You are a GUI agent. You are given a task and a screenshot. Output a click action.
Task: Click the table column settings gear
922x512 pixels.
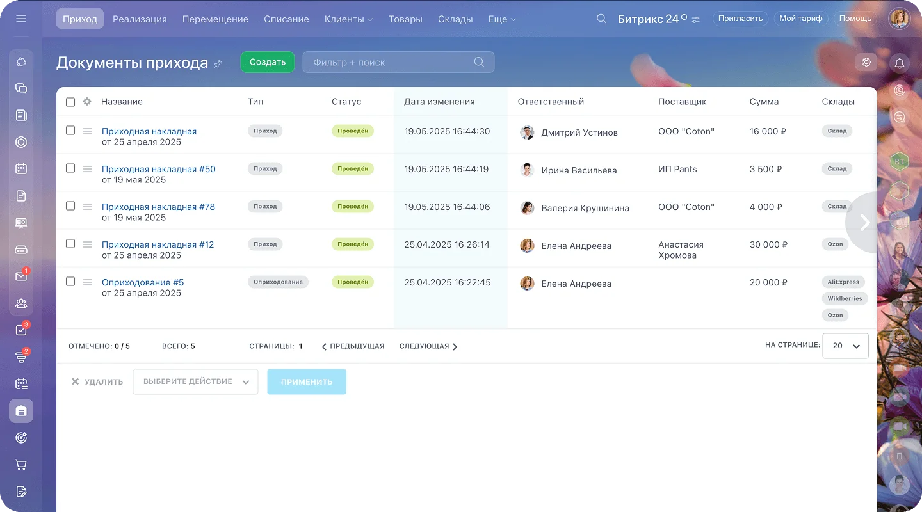87,101
